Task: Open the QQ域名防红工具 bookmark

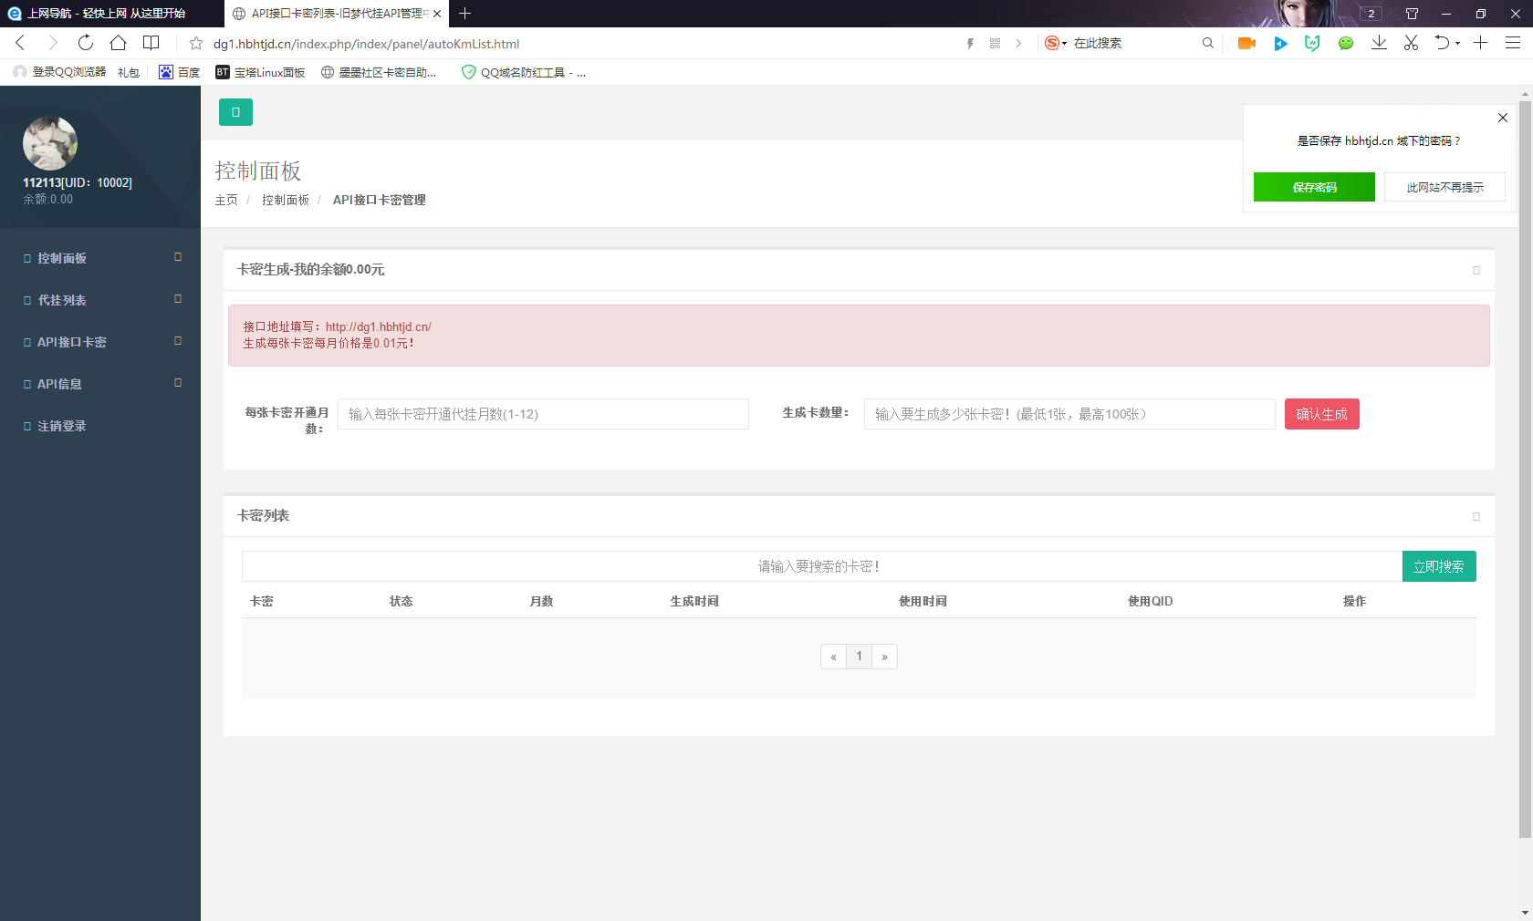Action: pos(524,72)
